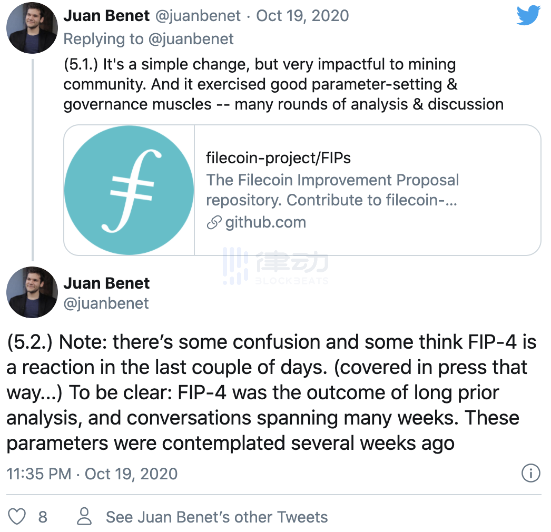Click the heart icon to like the tweet
This screenshot has height=532, width=551.
[x=17, y=517]
